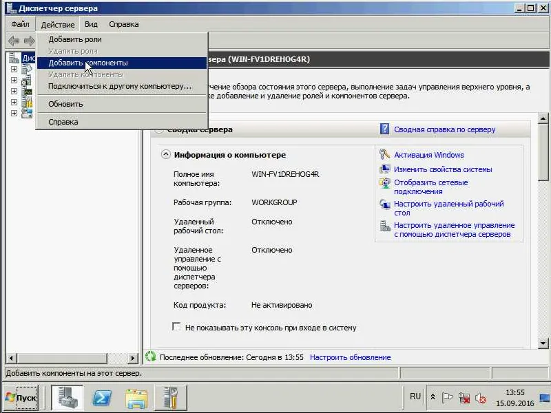Click the RU language indicator
Viewport: 551px width, 413px height.
[x=415, y=396]
